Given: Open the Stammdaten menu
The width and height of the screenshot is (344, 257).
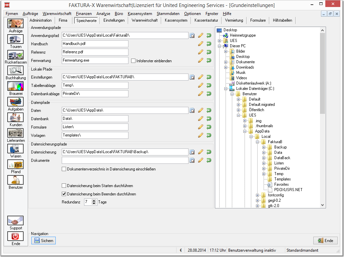Looking at the screenshot, I should [x=168, y=14].
